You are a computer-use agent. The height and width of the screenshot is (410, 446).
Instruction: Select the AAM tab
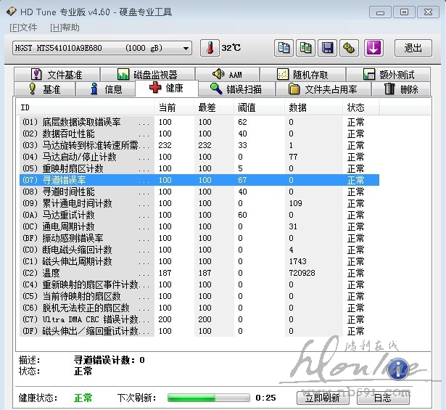coord(227,75)
